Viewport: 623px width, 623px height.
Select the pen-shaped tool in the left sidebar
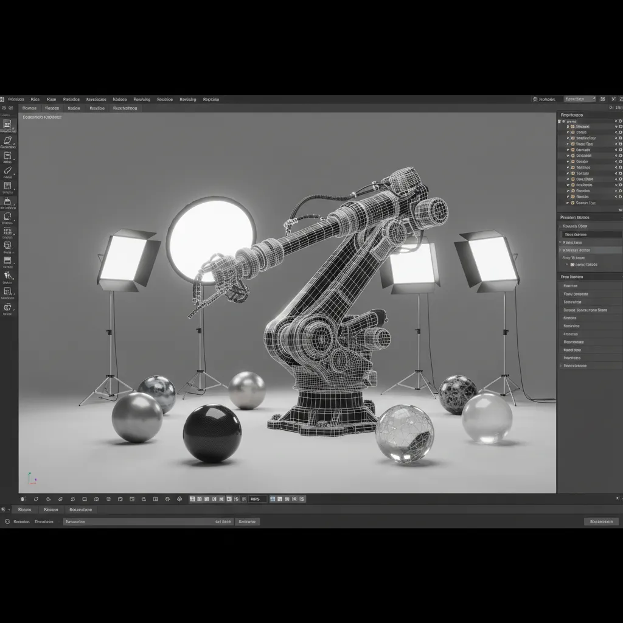pyautogui.click(x=7, y=172)
